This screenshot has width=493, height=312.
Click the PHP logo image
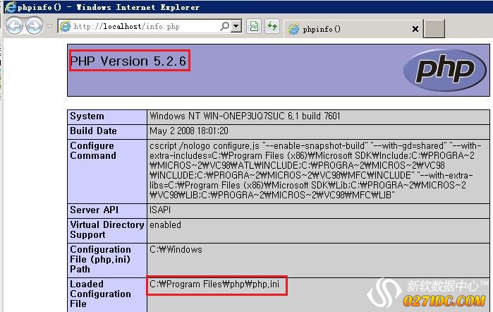tap(445, 71)
